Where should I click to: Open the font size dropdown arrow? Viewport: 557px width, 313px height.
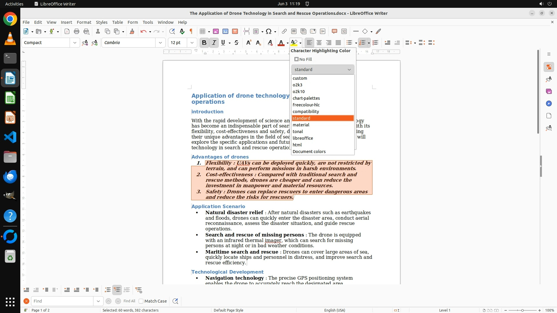click(x=192, y=43)
